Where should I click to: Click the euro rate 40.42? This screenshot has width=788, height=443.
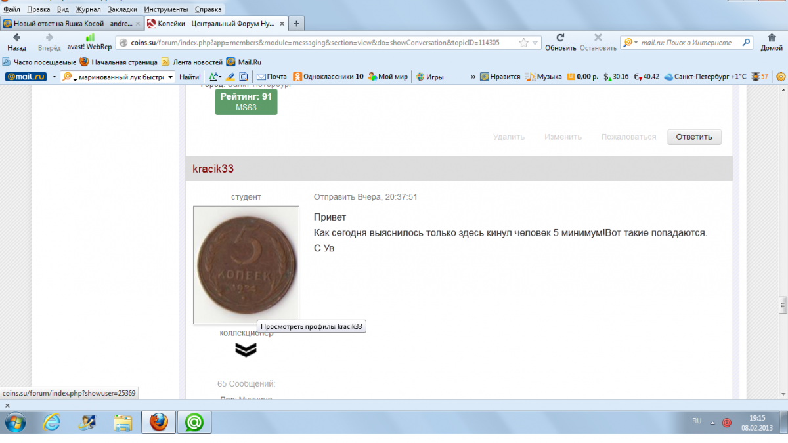tap(646, 77)
